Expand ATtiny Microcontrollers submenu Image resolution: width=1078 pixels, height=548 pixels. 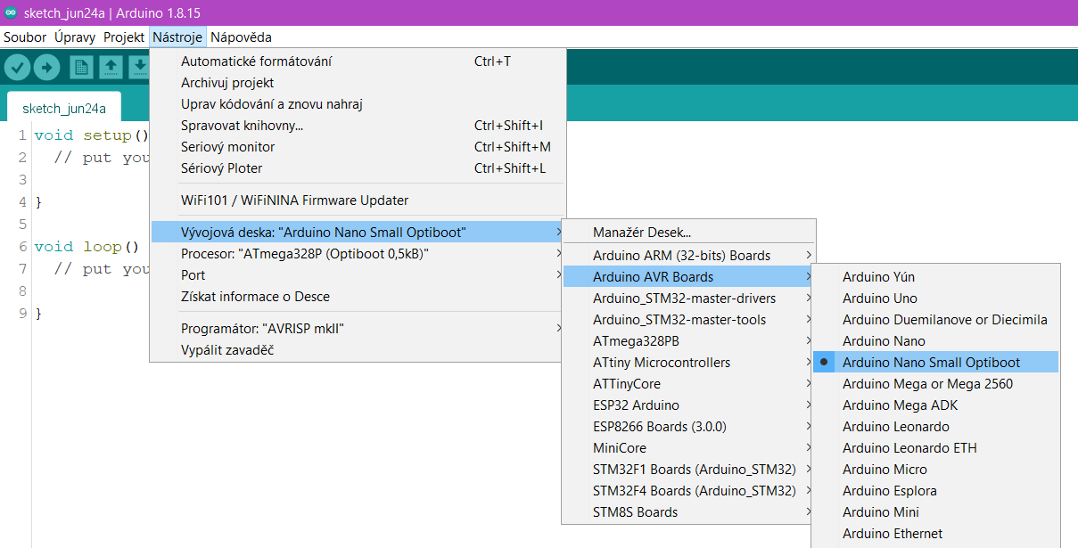(x=688, y=363)
